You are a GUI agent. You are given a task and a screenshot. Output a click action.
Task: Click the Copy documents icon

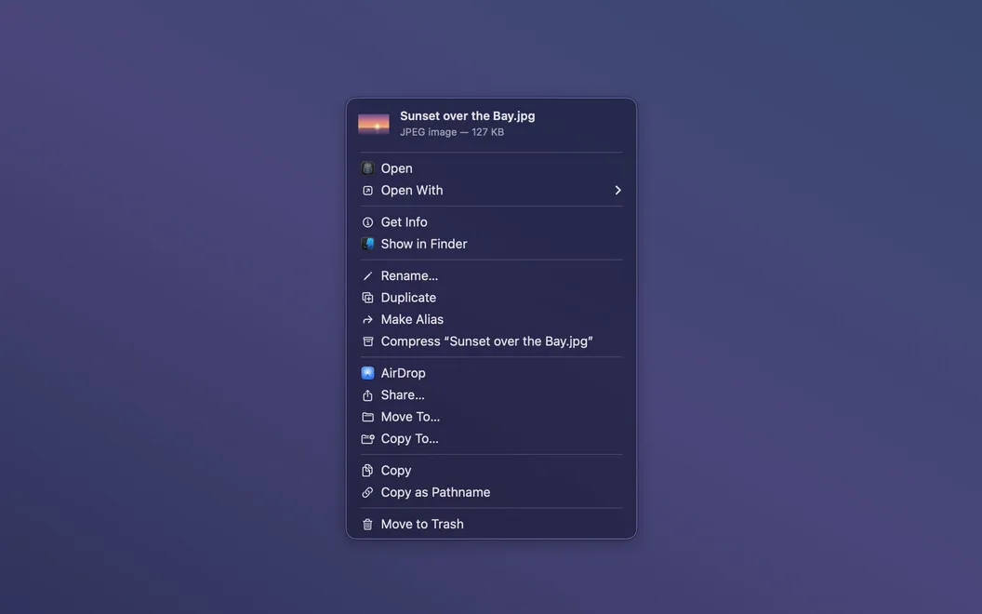click(x=367, y=471)
